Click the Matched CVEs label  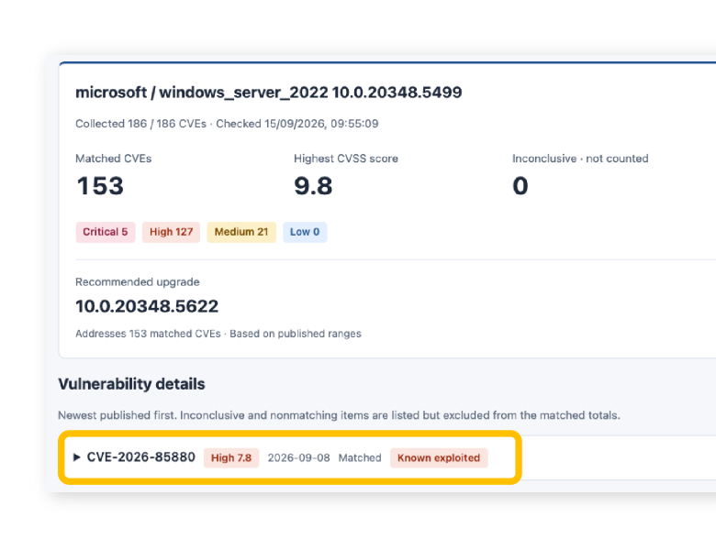(114, 159)
